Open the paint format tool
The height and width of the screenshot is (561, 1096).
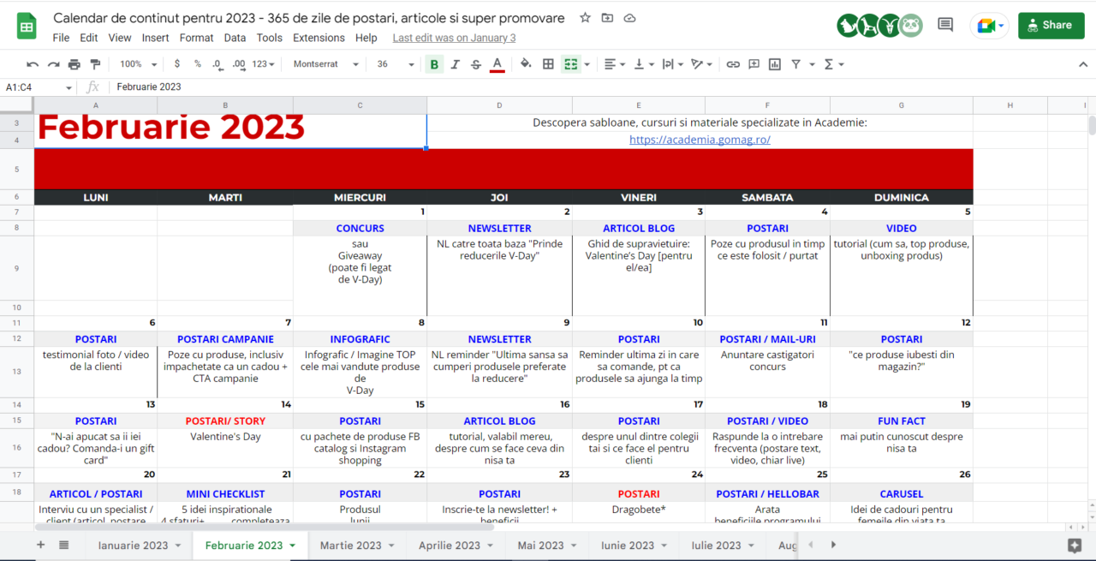96,63
